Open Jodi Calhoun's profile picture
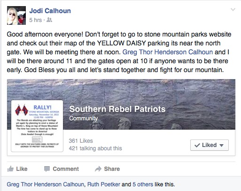241x191 pixels. [x=16, y=15]
